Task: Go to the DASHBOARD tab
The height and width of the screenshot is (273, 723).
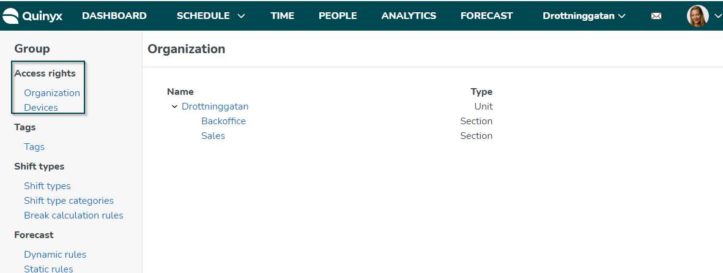Action: pos(114,16)
